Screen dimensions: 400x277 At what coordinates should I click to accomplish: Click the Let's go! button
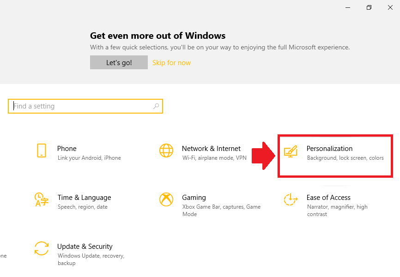tap(119, 62)
